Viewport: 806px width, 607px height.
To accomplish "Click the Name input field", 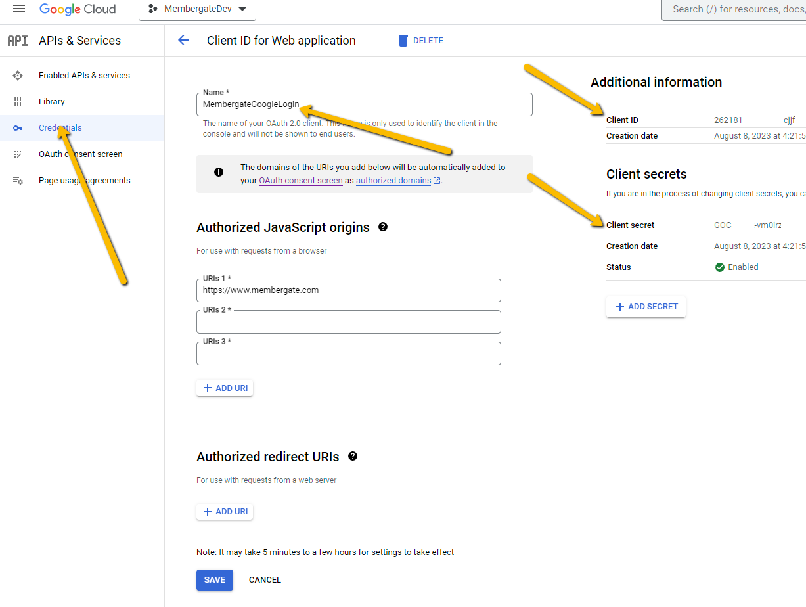I will (364, 104).
